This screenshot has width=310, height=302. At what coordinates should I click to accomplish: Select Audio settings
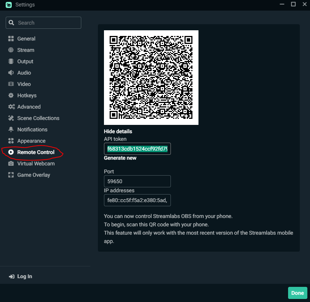pos(24,73)
